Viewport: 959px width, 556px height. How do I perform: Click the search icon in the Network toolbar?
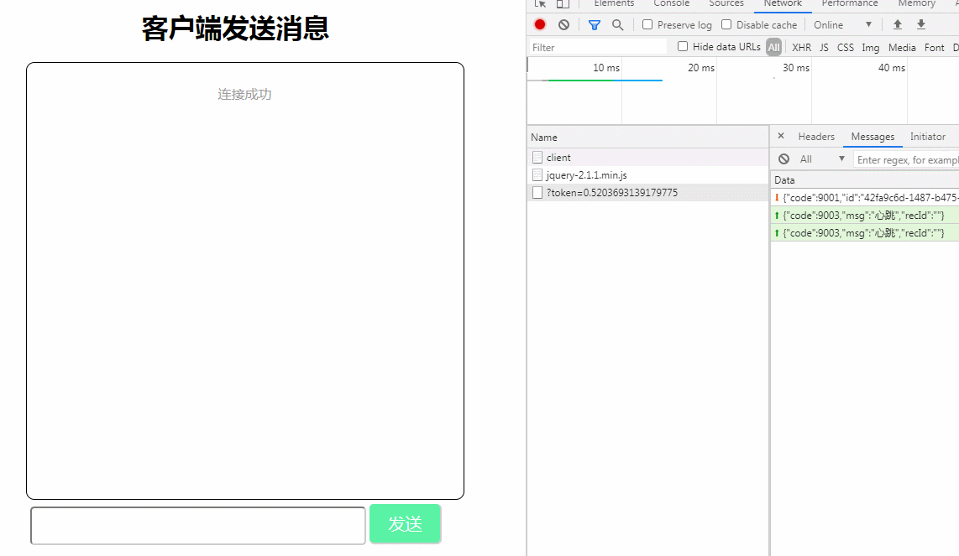click(617, 24)
